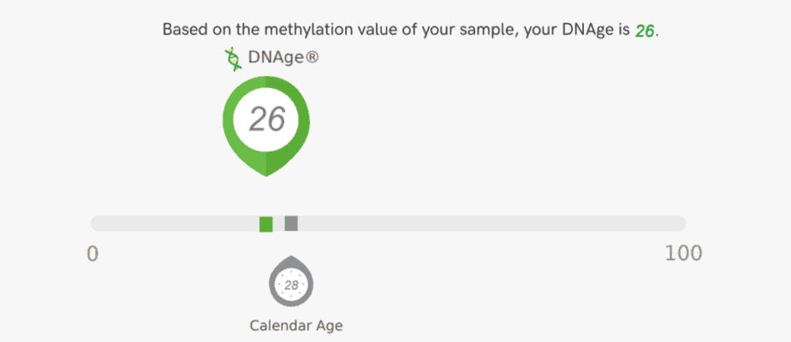Click the 100 label under the bar
Image resolution: width=791 pixels, height=342 pixels.
tap(683, 254)
